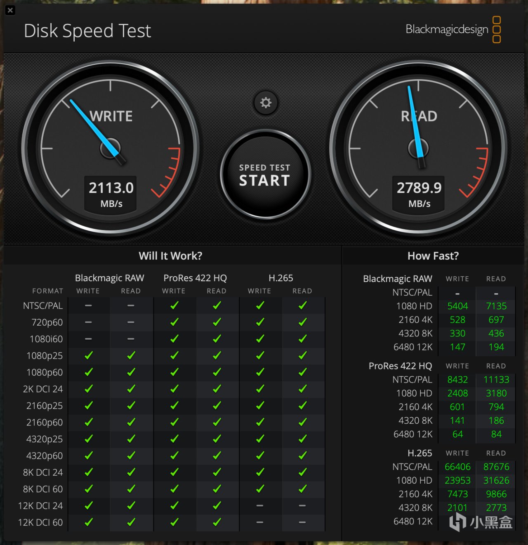This screenshot has width=528, height=545.
Task: Click the Blackmagic RAW read checkmark for 1080p60
Action: click(131, 372)
